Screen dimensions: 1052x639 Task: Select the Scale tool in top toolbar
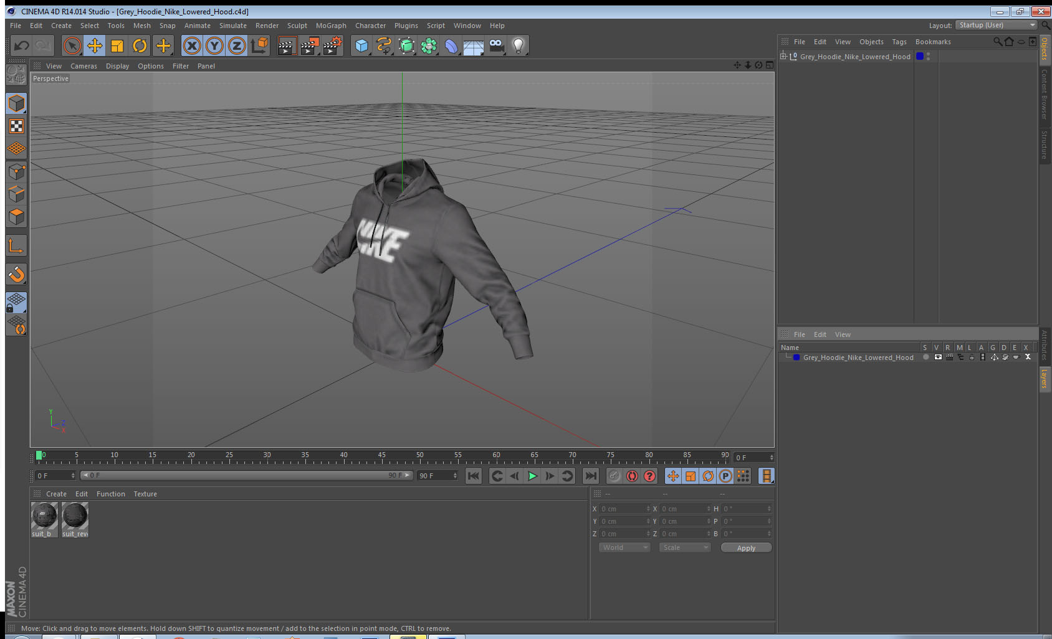click(117, 45)
